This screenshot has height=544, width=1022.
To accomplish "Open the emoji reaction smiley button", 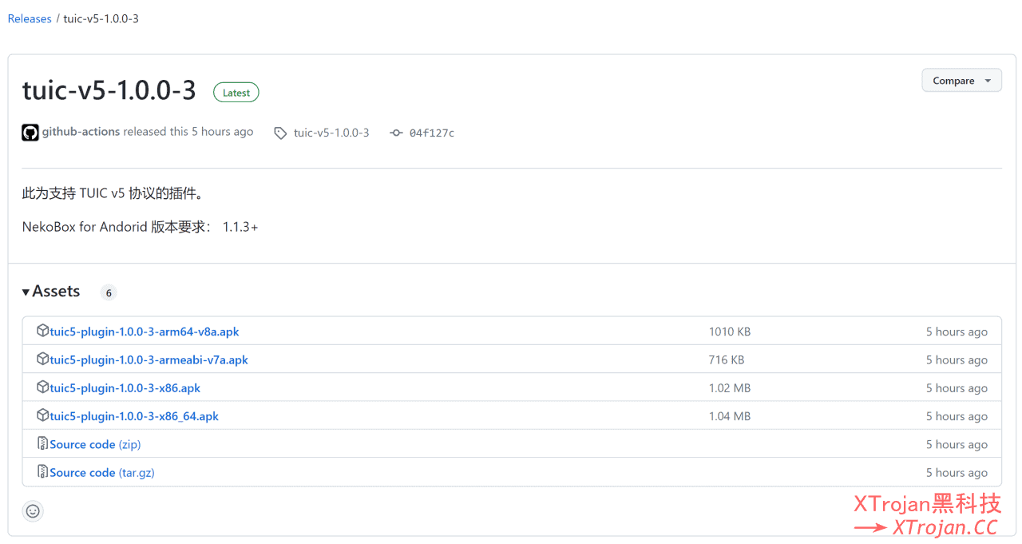I will coord(33,511).
